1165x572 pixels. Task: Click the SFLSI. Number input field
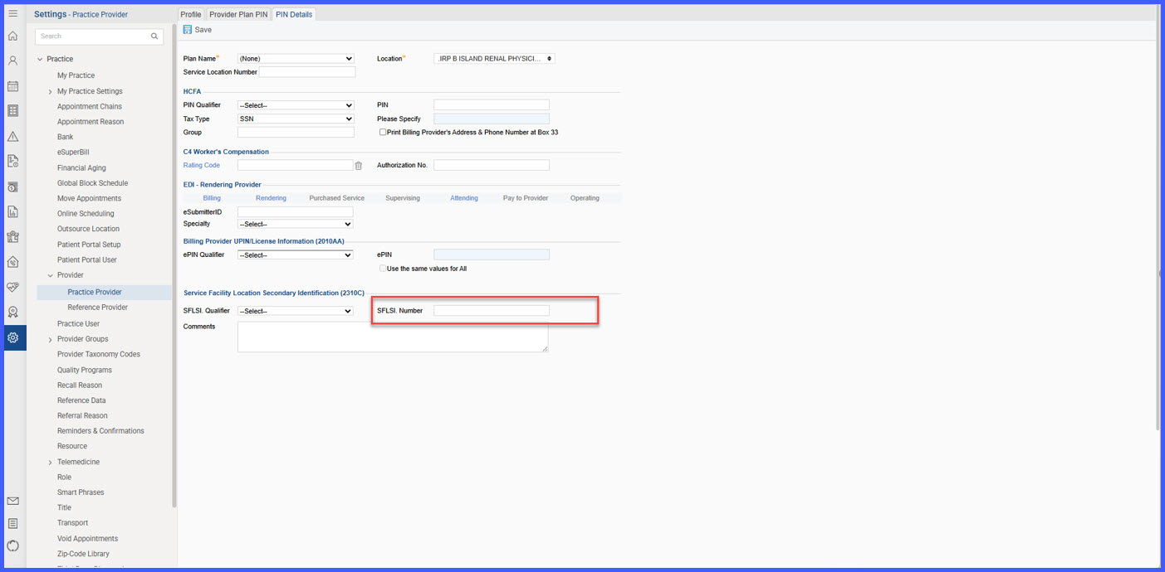click(492, 311)
